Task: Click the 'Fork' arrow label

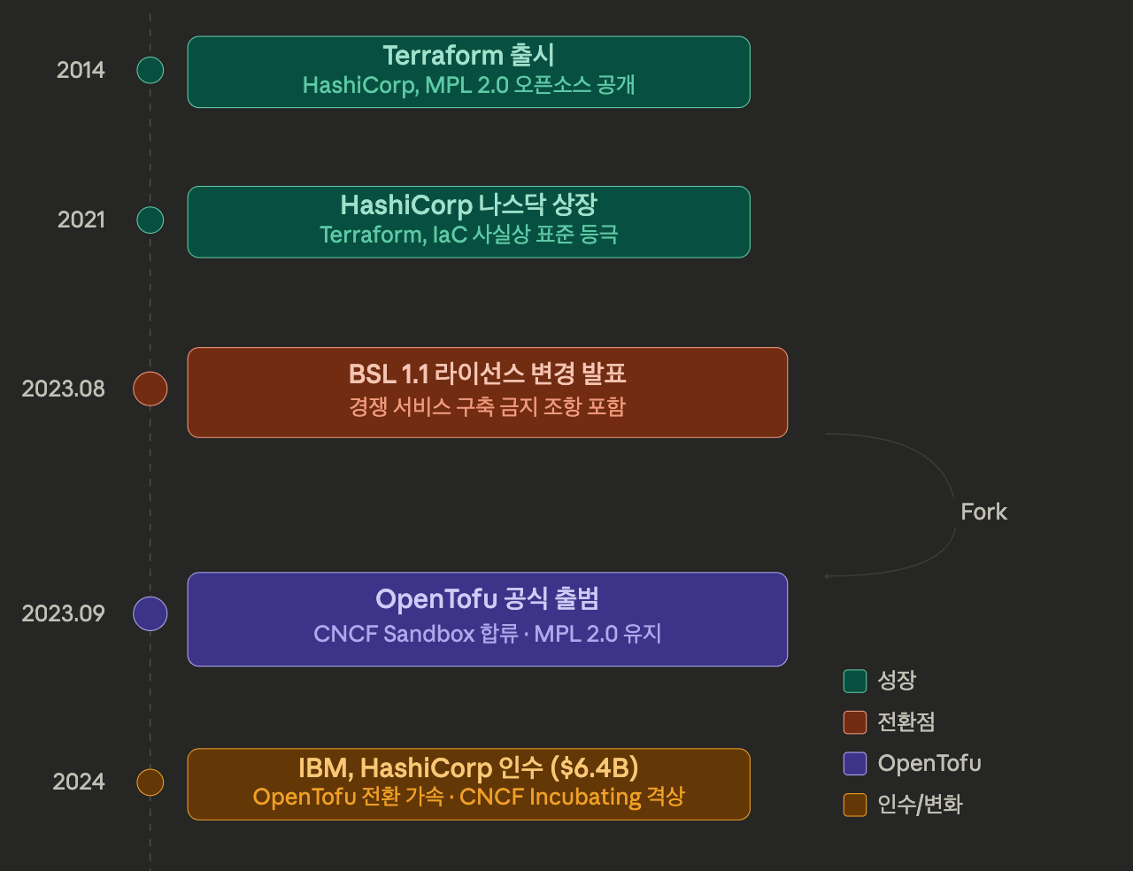Action: coord(984,512)
